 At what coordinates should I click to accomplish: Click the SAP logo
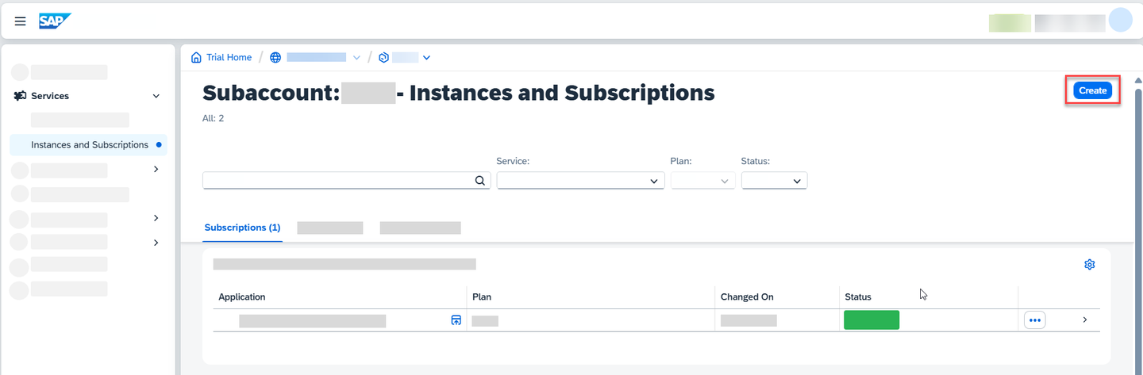(55, 21)
